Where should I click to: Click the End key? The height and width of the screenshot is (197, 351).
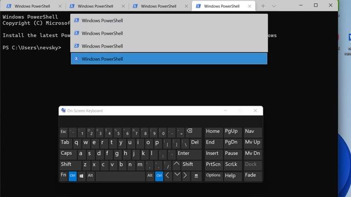(213, 143)
